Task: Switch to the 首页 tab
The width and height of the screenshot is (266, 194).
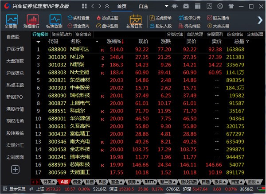Action: point(122,7)
